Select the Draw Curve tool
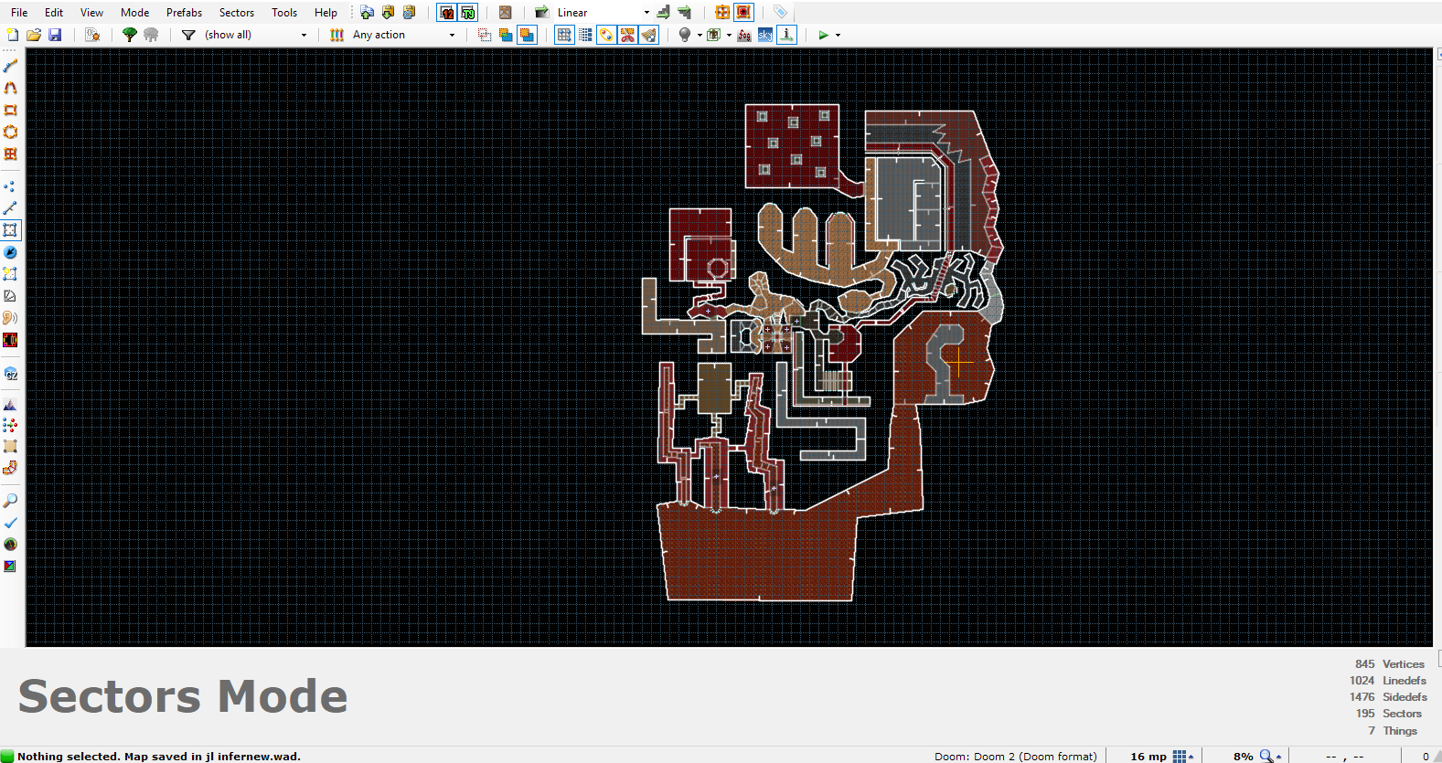The image size is (1442, 763). [x=11, y=88]
